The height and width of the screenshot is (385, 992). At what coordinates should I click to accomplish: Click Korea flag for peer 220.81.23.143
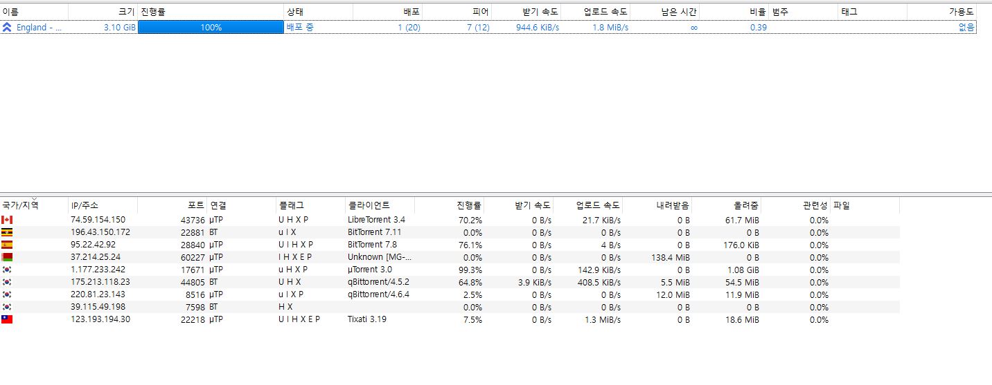tap(7, 294)
